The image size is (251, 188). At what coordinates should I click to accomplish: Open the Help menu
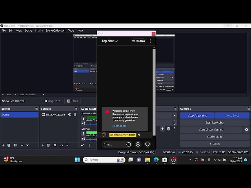pos(80,31)
